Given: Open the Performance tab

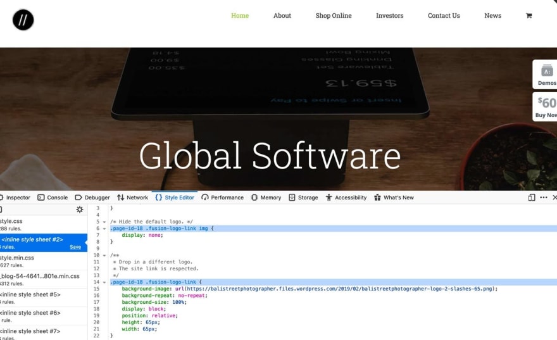Looking at the screenshot, I should (x=222, y=198).
